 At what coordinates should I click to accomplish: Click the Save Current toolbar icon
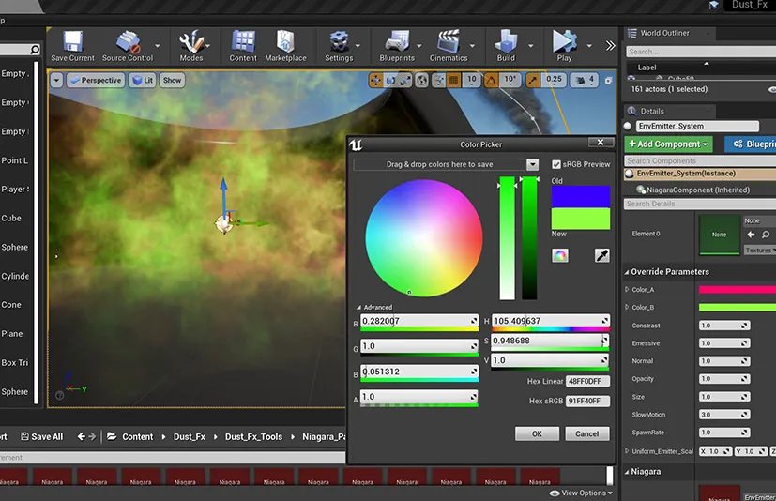point(72,46)
